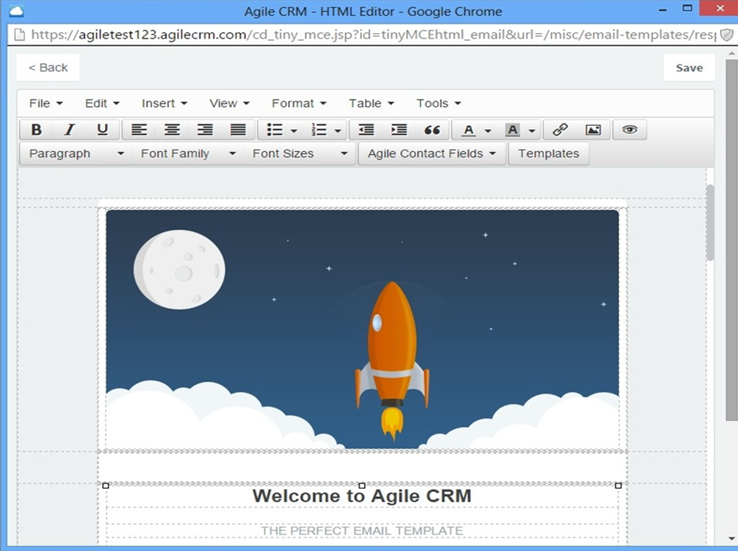Open the View menu
The image size is (738, 551).
[229, 103]
